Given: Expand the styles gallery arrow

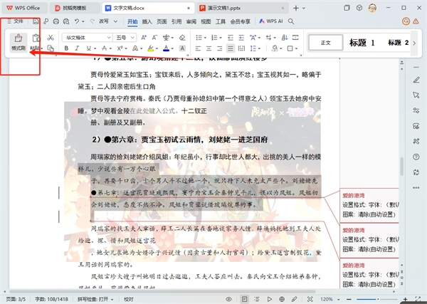Looking at the screenshot, I should [414, 43].
